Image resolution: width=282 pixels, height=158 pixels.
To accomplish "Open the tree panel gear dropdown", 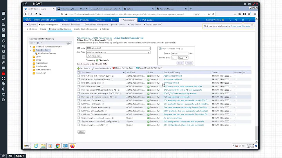I will coord(68,43).
